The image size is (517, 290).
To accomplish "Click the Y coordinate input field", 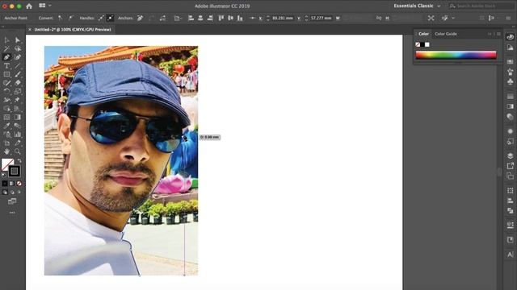I will [321, 18].
